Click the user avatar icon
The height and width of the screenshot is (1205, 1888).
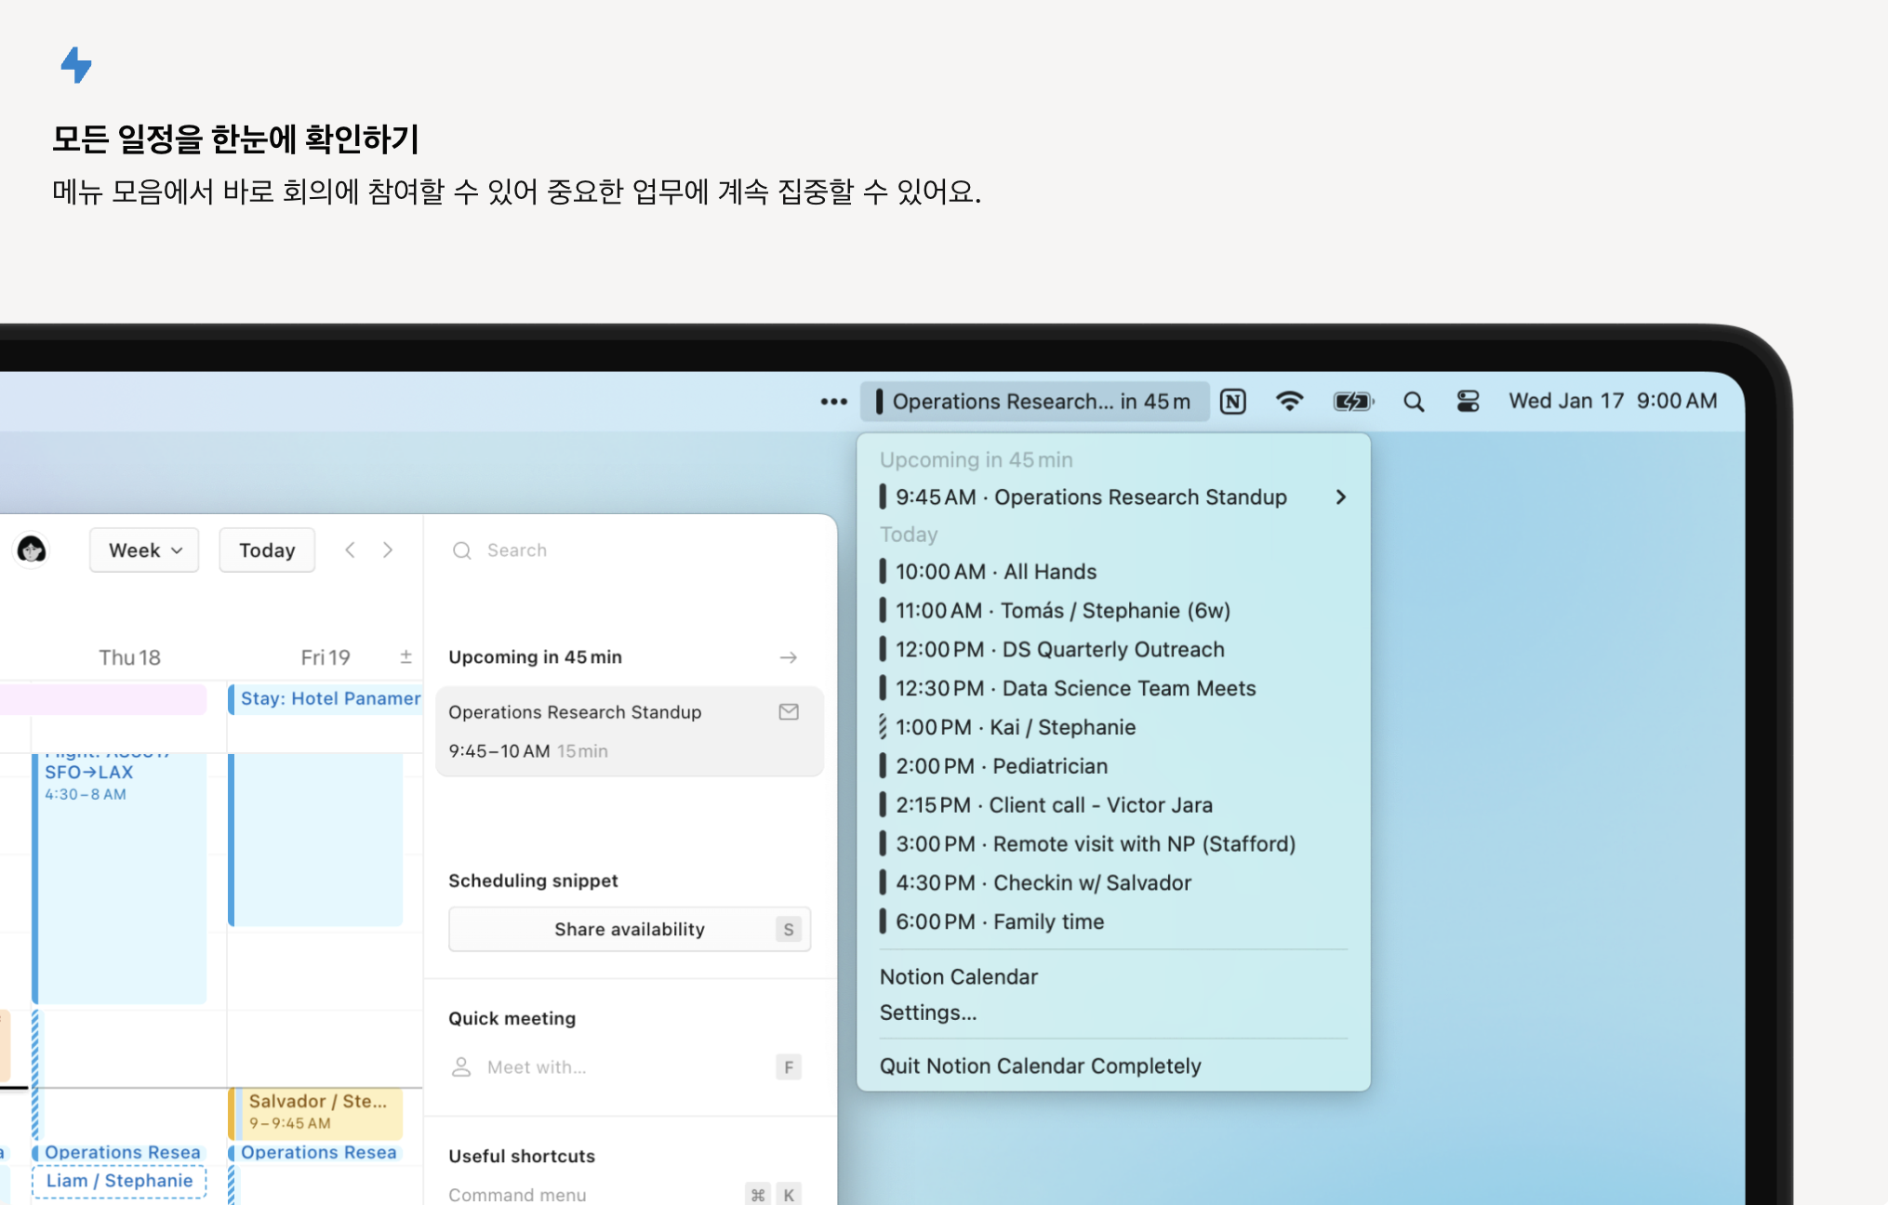[32, 550]
